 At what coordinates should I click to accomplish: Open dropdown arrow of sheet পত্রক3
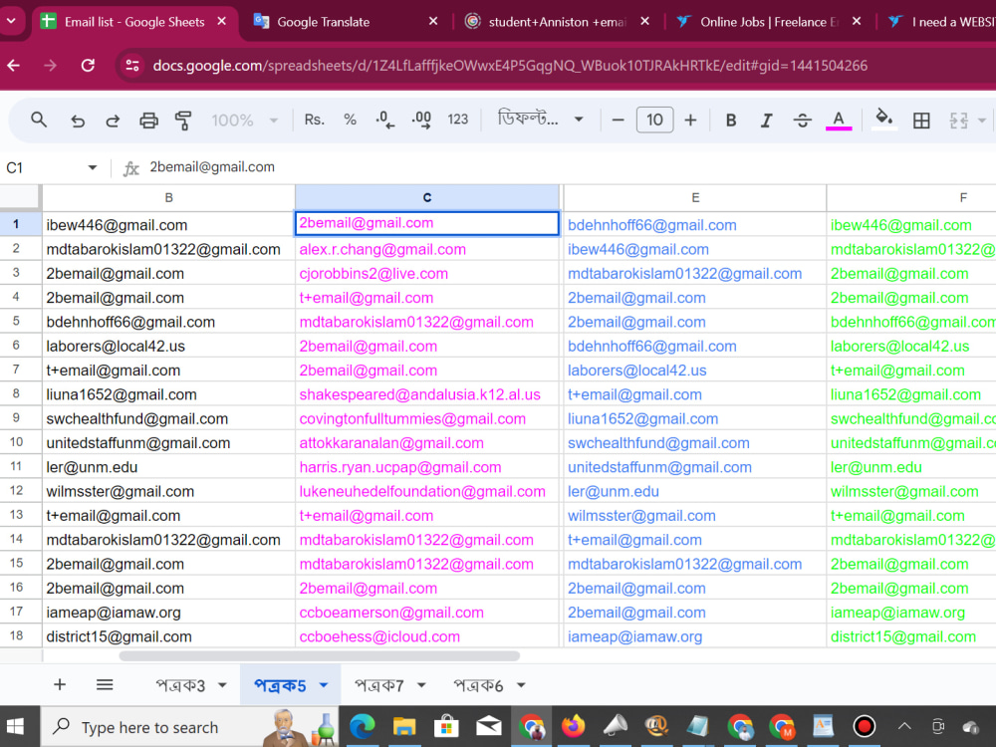222,685
